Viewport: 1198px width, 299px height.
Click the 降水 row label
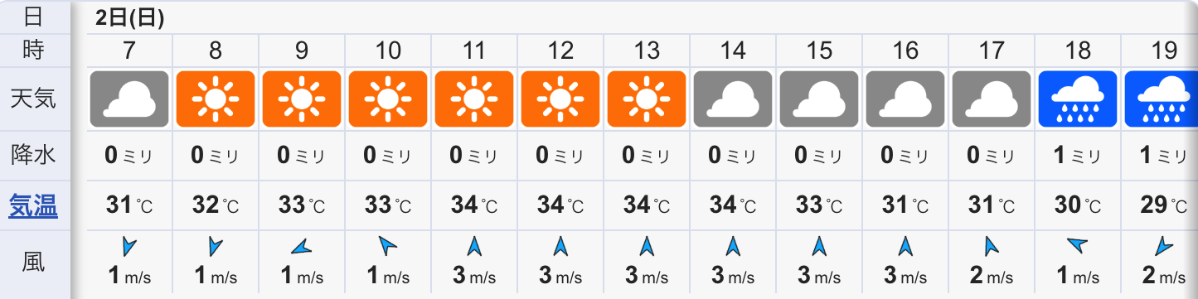33,154
